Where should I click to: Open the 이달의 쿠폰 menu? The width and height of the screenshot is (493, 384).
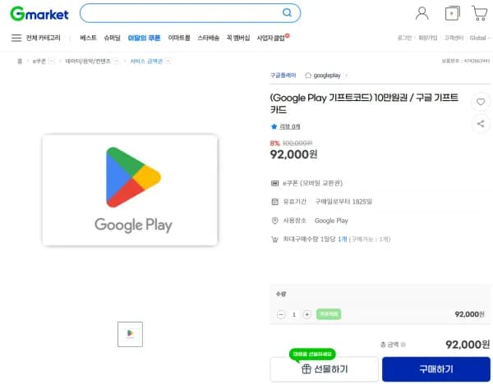(144, 38)
